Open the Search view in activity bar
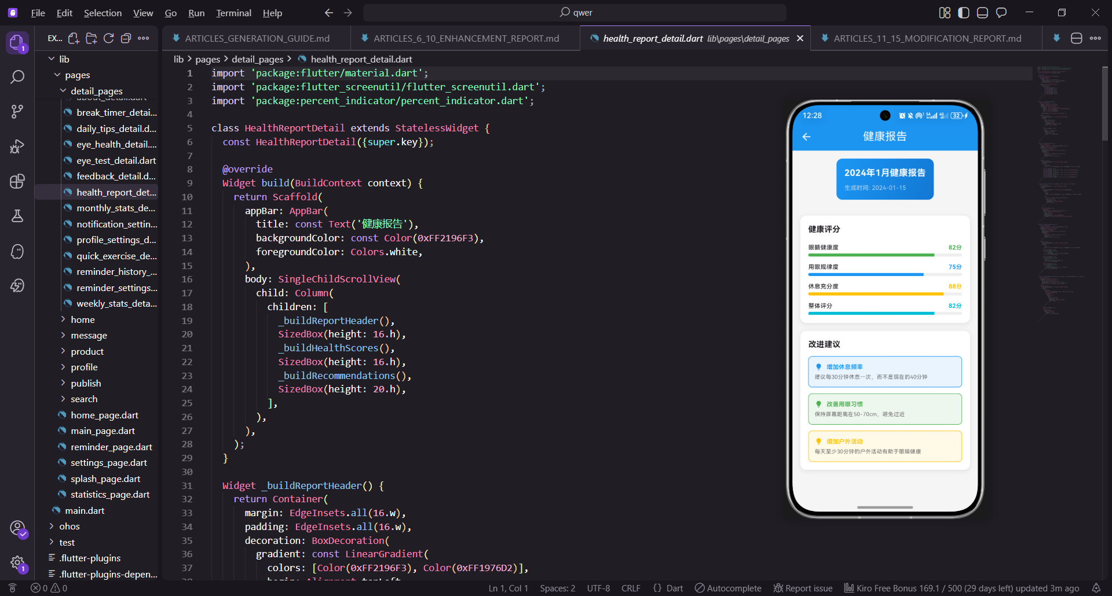The image size is (1112, 596). [x=17, y=77]
